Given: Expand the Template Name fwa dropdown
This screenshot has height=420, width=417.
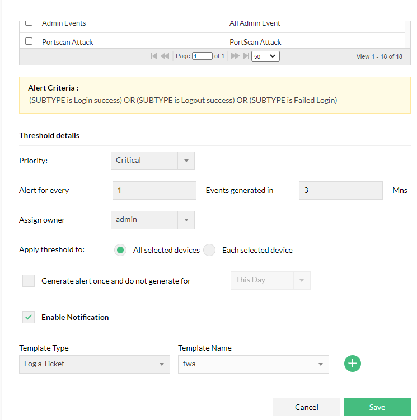Looking at the screenshot, I should tap(253, 364).
